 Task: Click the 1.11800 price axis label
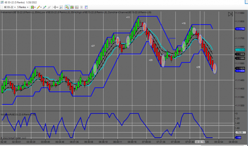(x=240, y=21)
